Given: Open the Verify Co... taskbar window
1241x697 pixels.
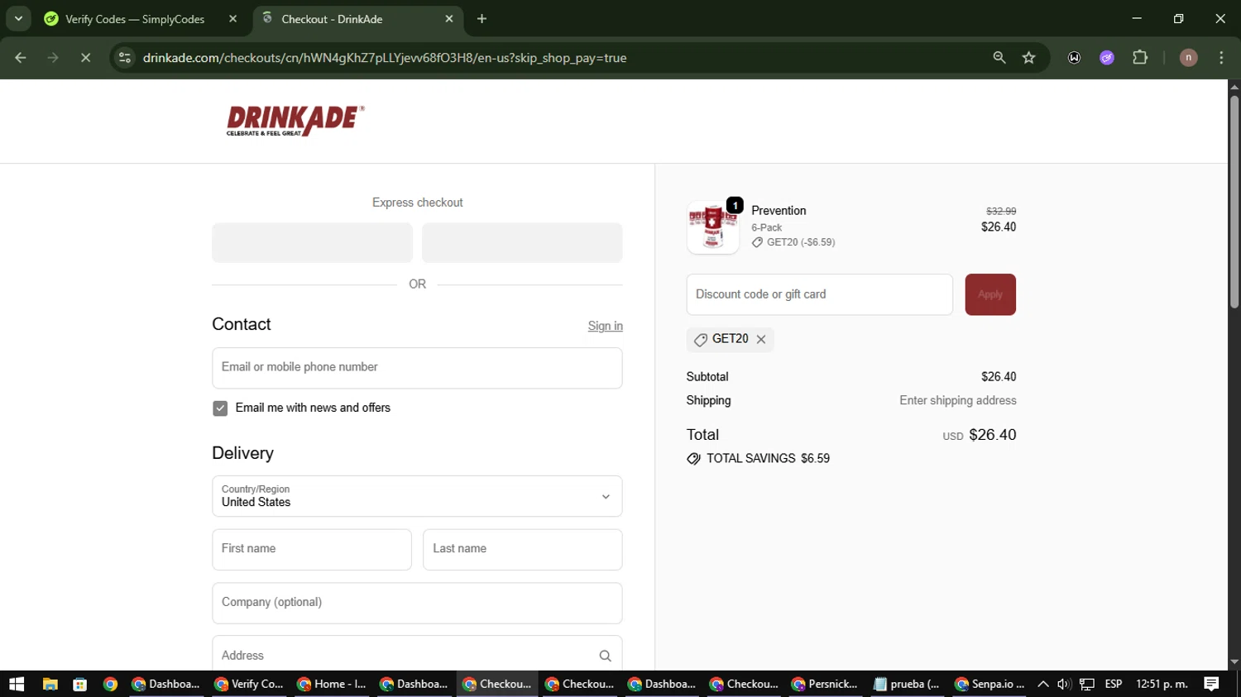Looking at the screenshot, I should coord(248,684).
